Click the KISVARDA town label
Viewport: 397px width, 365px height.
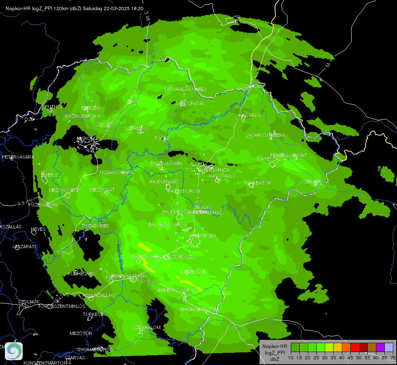pyautogui.click(x=250, y=115)
